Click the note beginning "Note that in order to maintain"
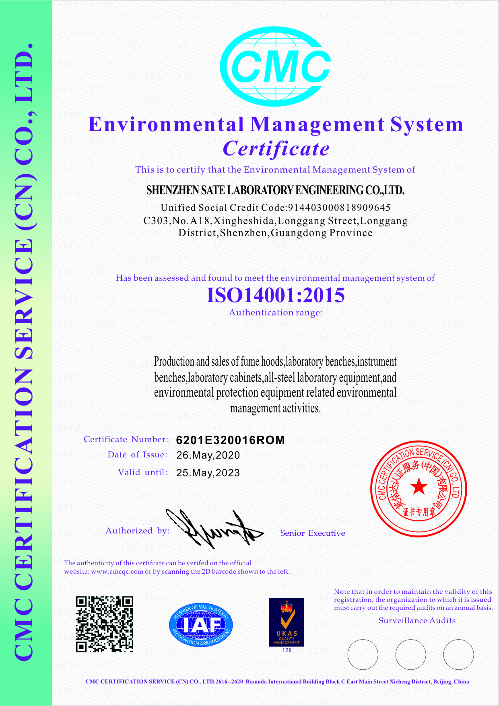 (413, 600)
